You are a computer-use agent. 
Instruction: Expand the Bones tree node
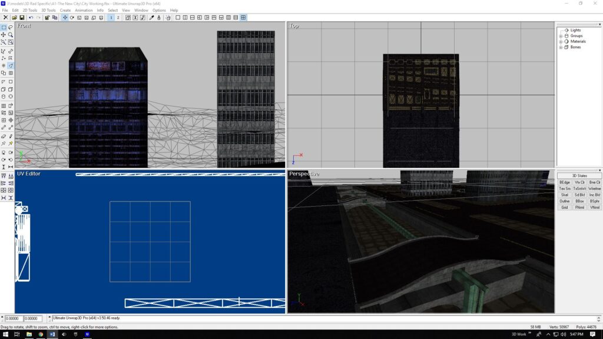tap(561, 47)
